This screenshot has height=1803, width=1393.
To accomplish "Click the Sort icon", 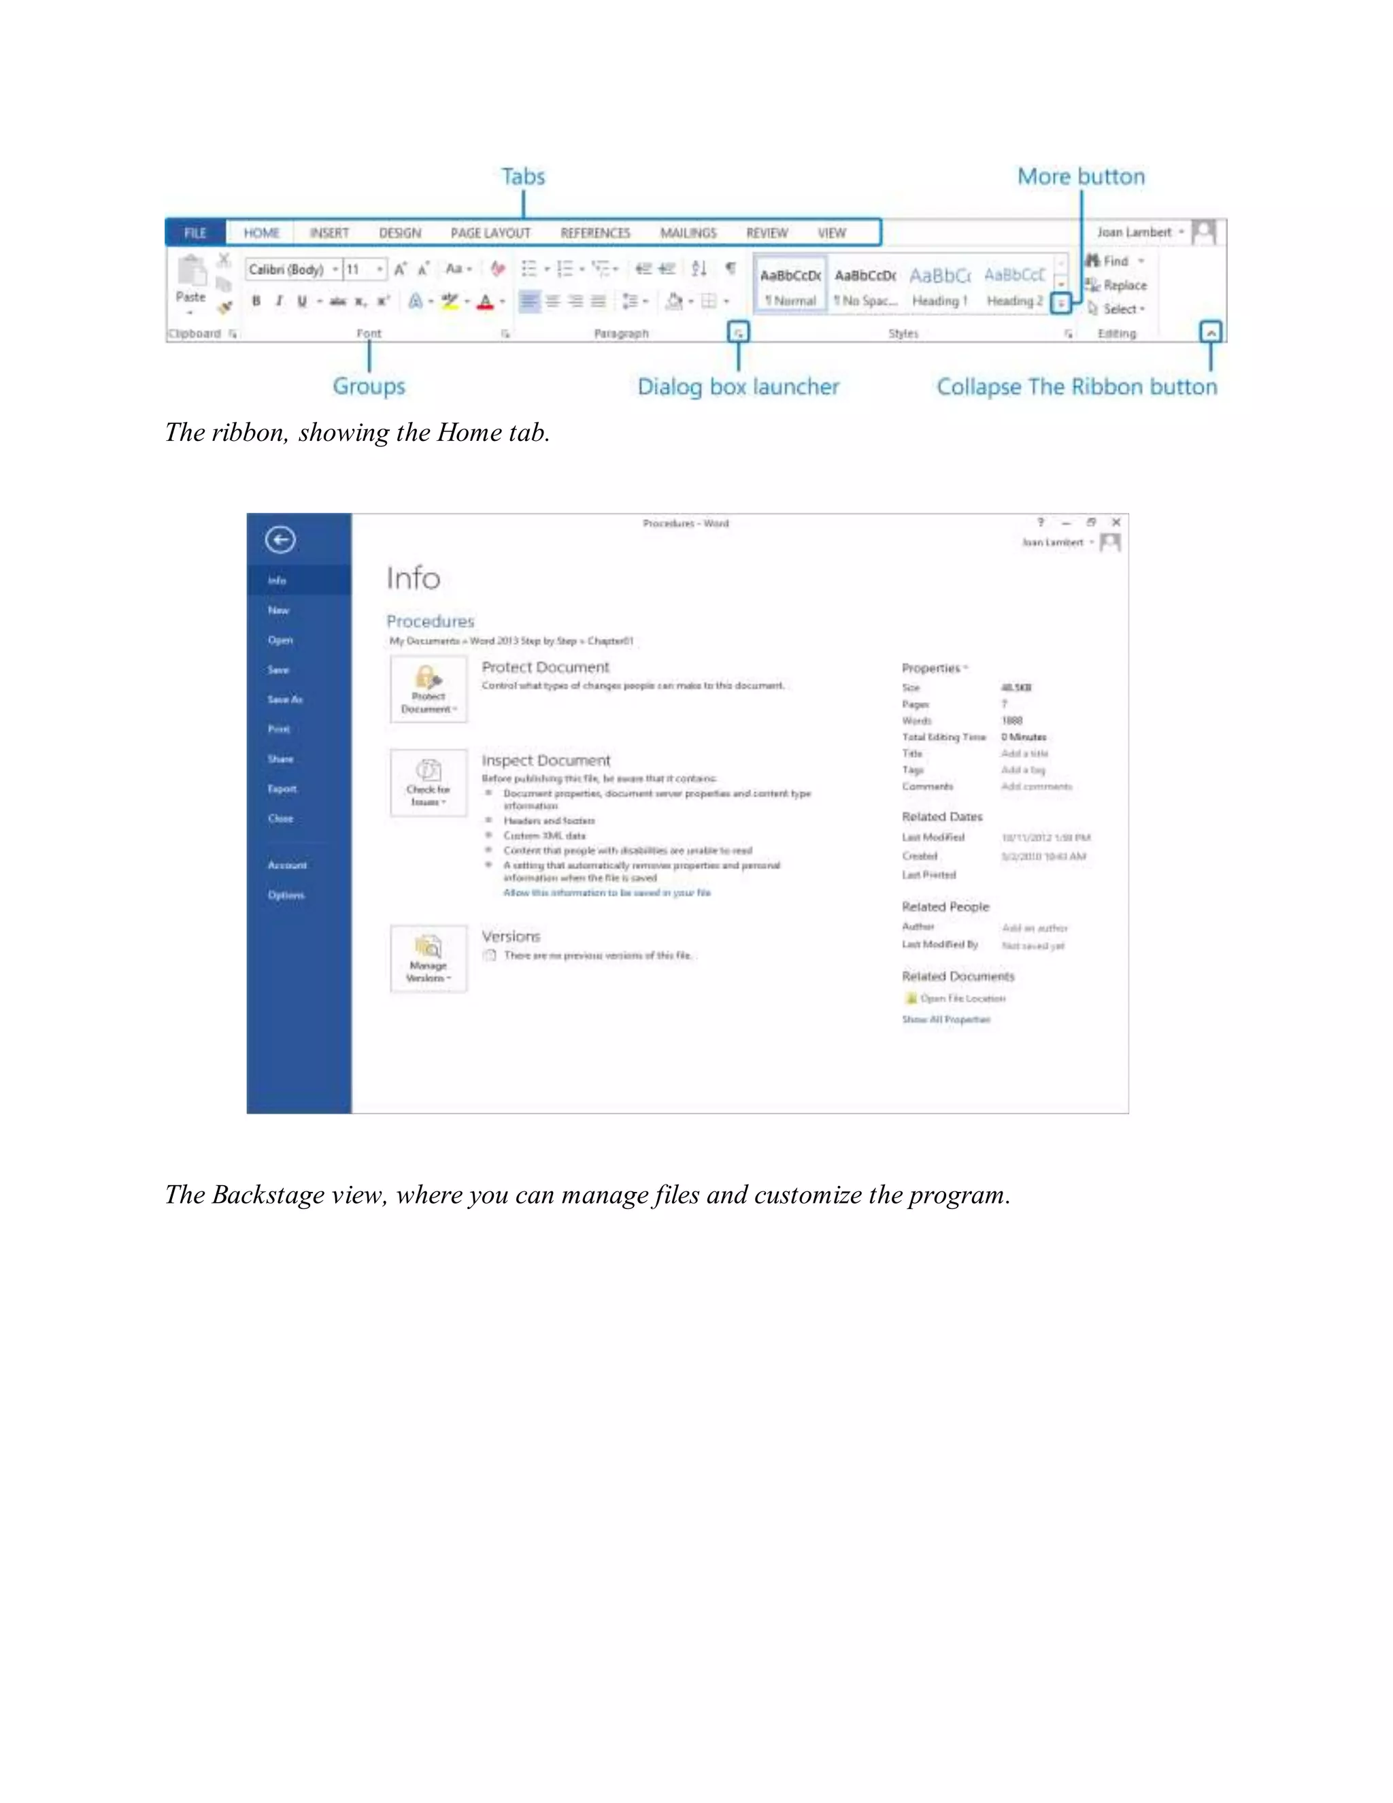I will pyautogui.click(x=699, y=269).
